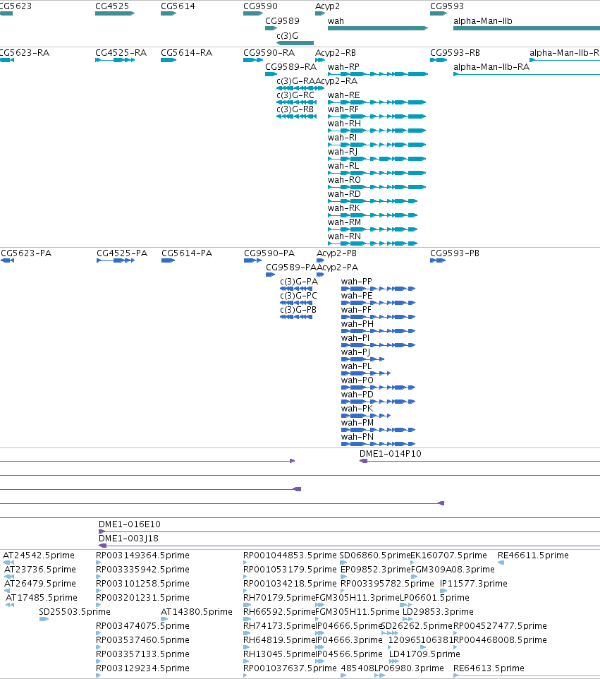The width and height of the screenshot is (600, 679).
Task: Select the c(3)G gene glyph
Action: [x=295, y=43]
